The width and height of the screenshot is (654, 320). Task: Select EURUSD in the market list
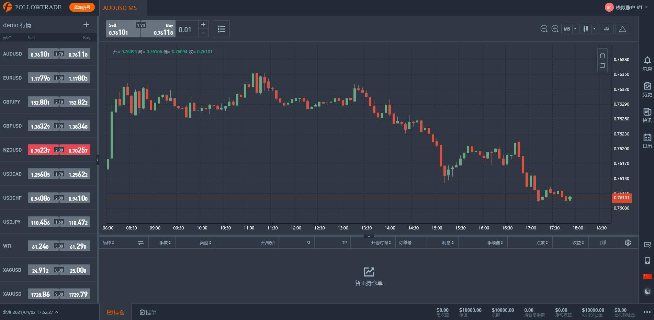[12, 78]
